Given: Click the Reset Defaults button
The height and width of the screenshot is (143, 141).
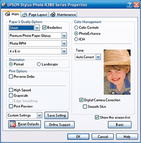Looking at the screenshot, I should 25,124.
